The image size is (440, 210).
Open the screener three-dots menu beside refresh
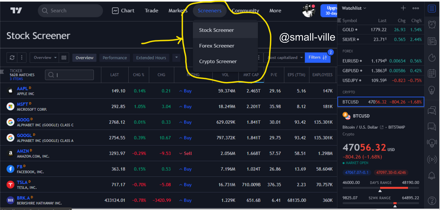click(x=22, y=58)
